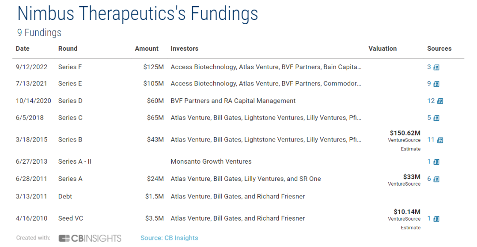Image resolution: width=477 pixels, height=247 pixels.
Task: Click the $150.62M valuation figure
Action: coord(405,132)
